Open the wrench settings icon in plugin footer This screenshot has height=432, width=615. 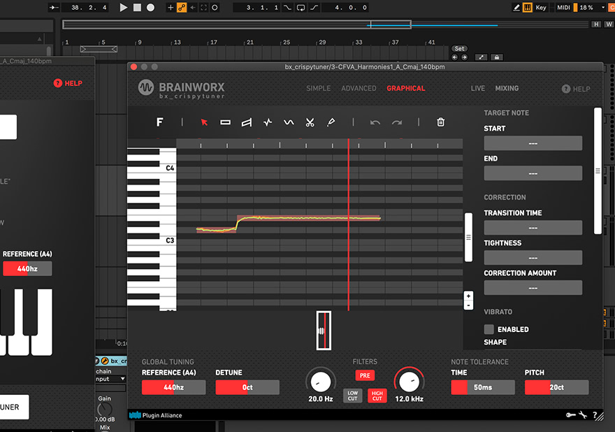[583, 415]
